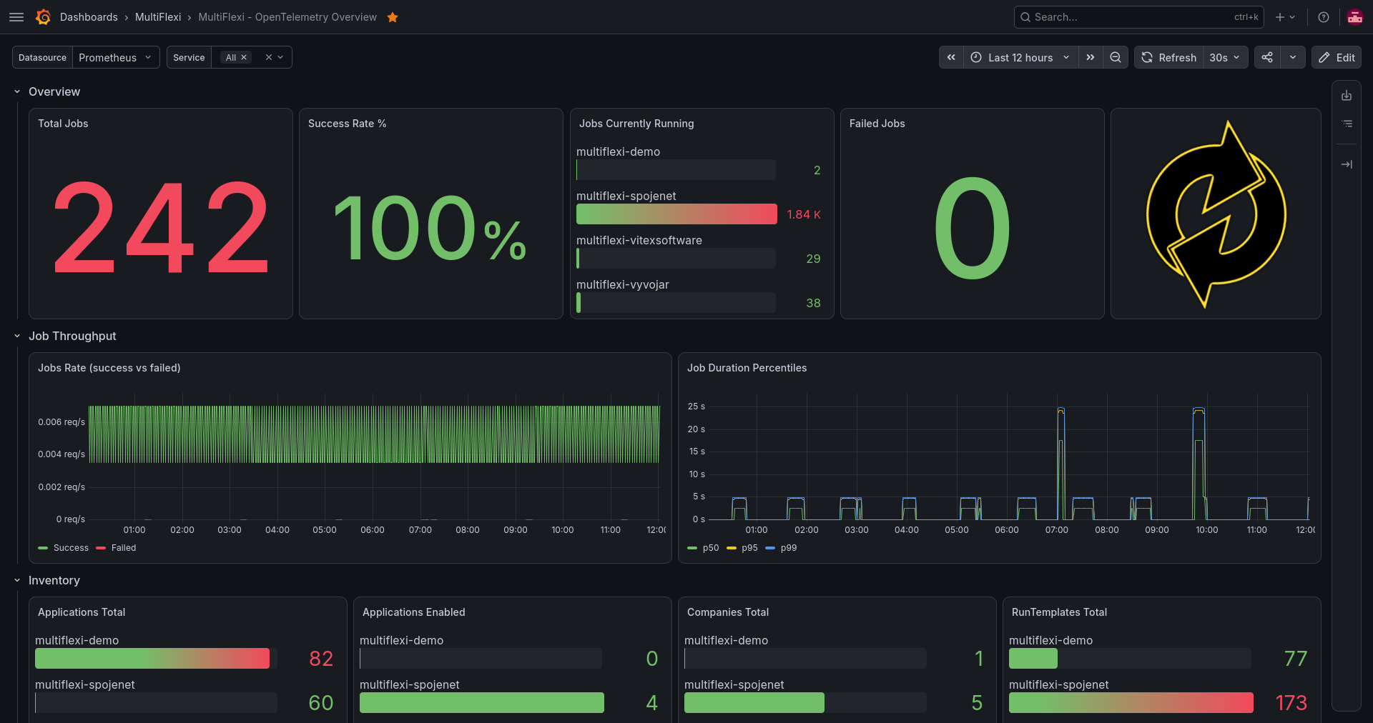Open the Failed Jobs panel title
1373x723 pixels.
point(877,124)
